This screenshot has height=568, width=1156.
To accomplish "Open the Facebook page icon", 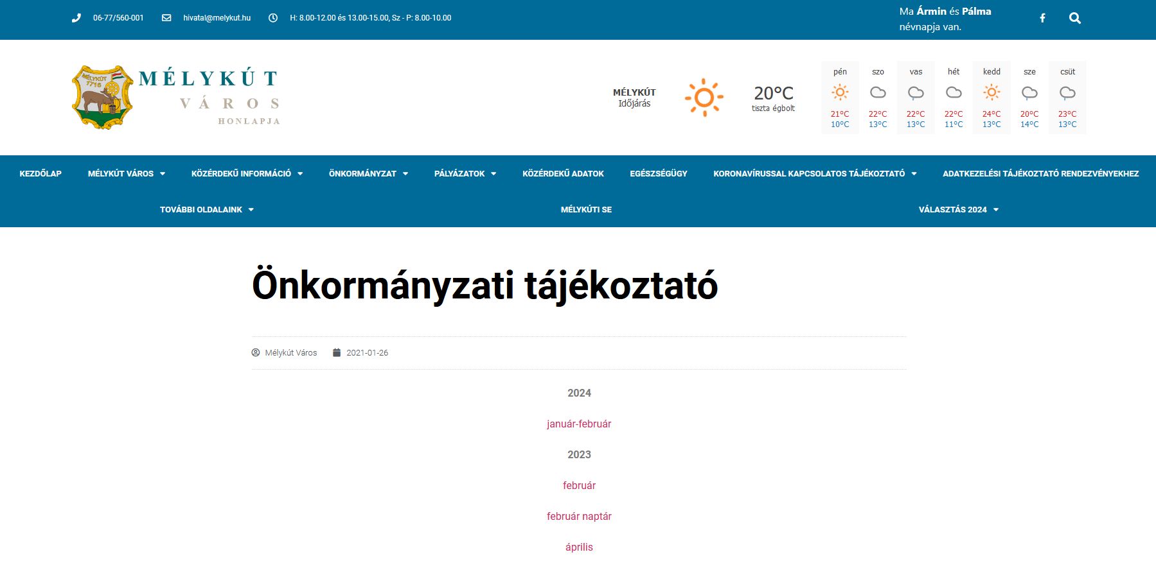I will pyautogui.click(x=1042, y=18).
